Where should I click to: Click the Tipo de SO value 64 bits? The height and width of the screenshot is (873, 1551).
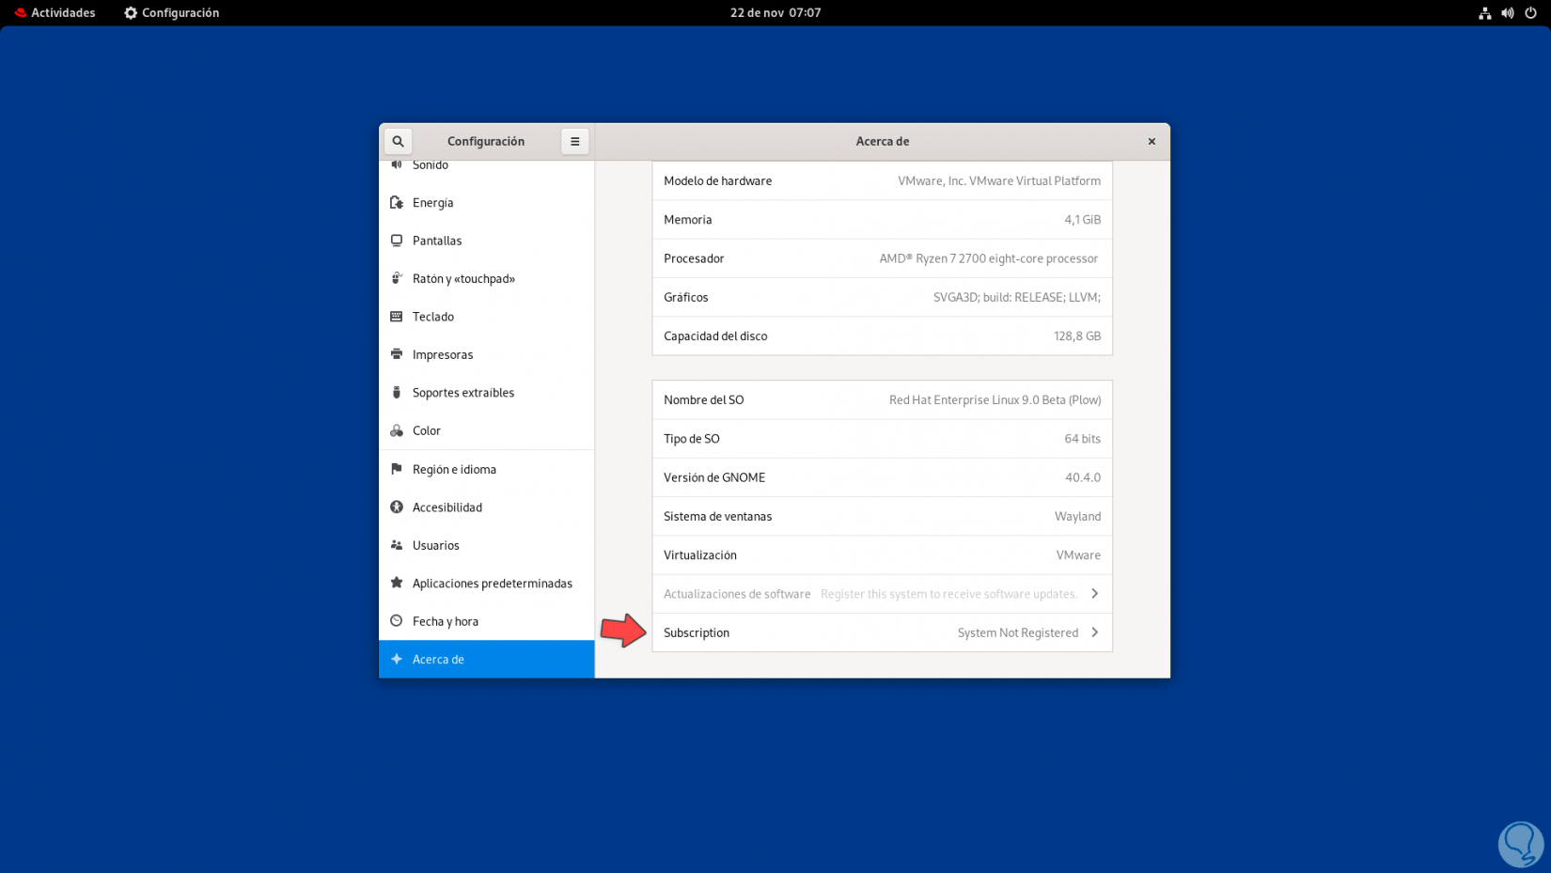[x=1083, y=439]
